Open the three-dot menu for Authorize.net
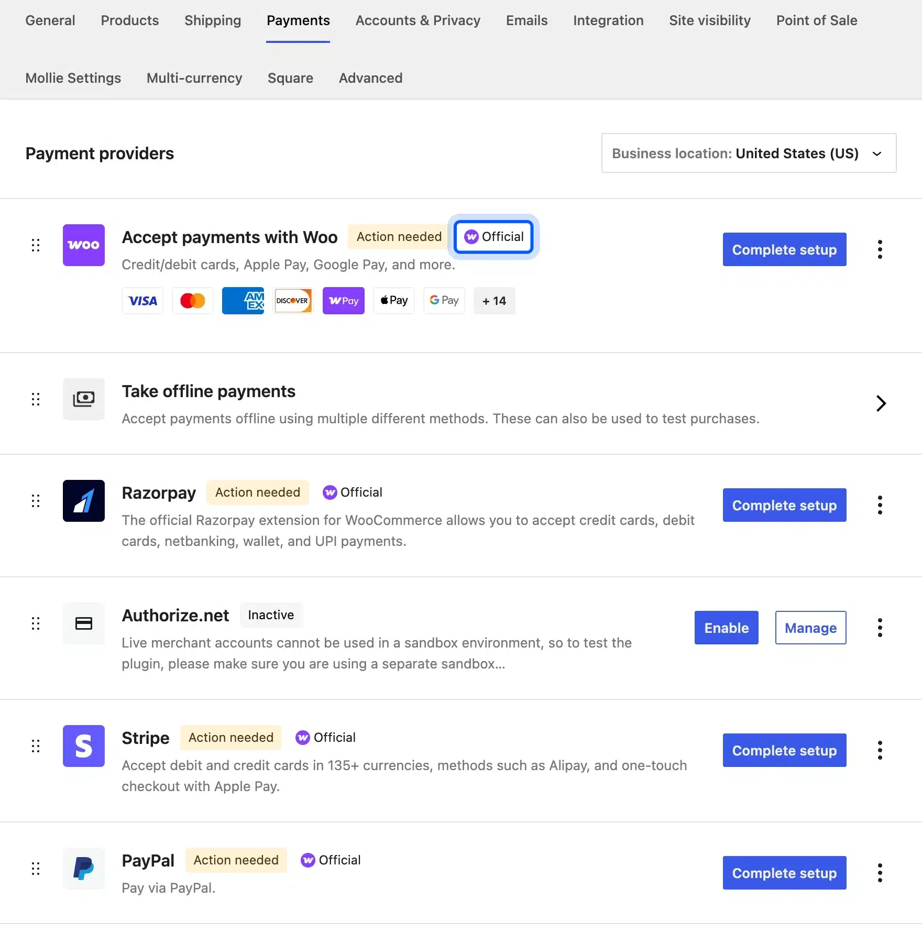This screenshot has height=943, width=922. coord(880,628)
